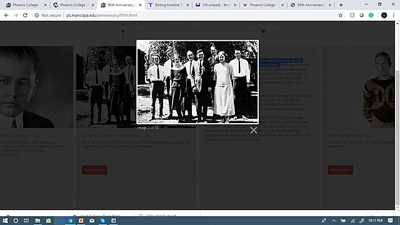The width and height of the screenshot is (400, 225).
Task: Open Word from the taskbar
Action: 114,221
